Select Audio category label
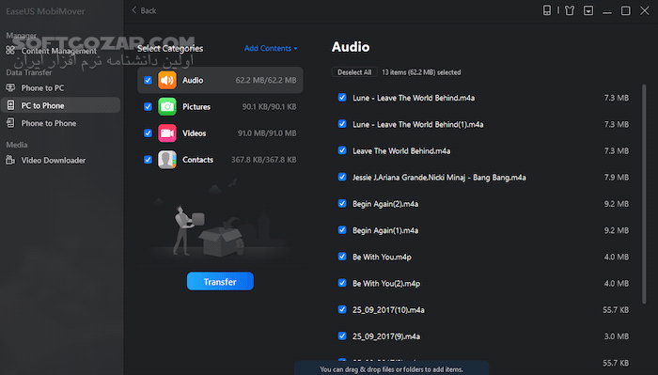This screenshot has width=658, height=375. 193,80
